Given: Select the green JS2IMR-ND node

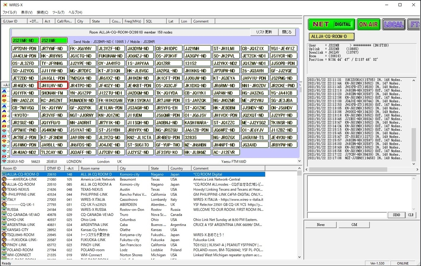Looking at the screenshot, I should (25, 41).
